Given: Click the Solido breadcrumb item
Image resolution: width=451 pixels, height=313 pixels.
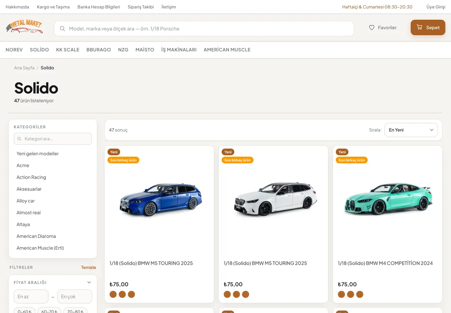Looking at the screenshot, I should [47, 68].
